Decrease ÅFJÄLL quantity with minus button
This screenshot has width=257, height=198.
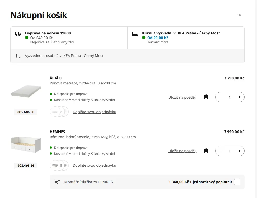point(221,97)
